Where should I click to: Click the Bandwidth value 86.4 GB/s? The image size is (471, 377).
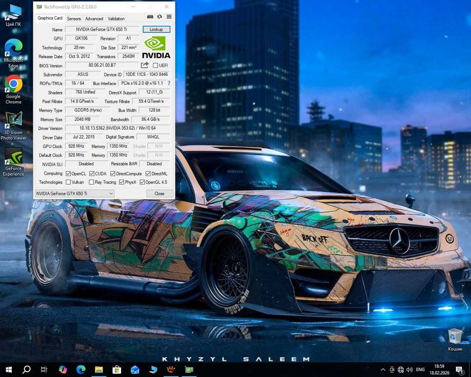(x=151, y=119)
